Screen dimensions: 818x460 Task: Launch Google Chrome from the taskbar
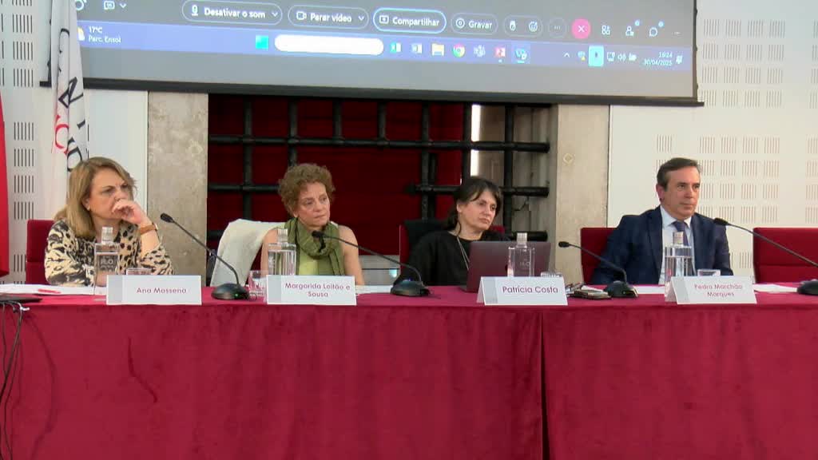point(459,50)
